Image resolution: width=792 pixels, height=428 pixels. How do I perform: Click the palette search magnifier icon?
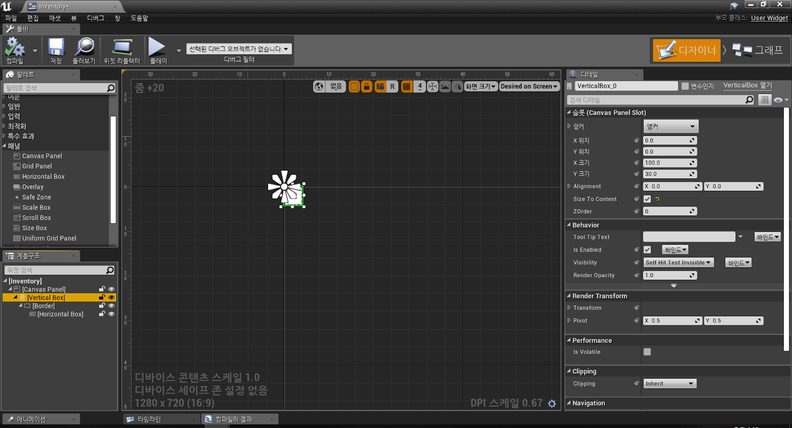coord(111,88)
